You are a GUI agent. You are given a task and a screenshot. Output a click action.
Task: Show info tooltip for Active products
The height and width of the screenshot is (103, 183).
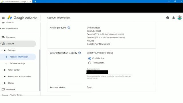(x=69, y=28)
